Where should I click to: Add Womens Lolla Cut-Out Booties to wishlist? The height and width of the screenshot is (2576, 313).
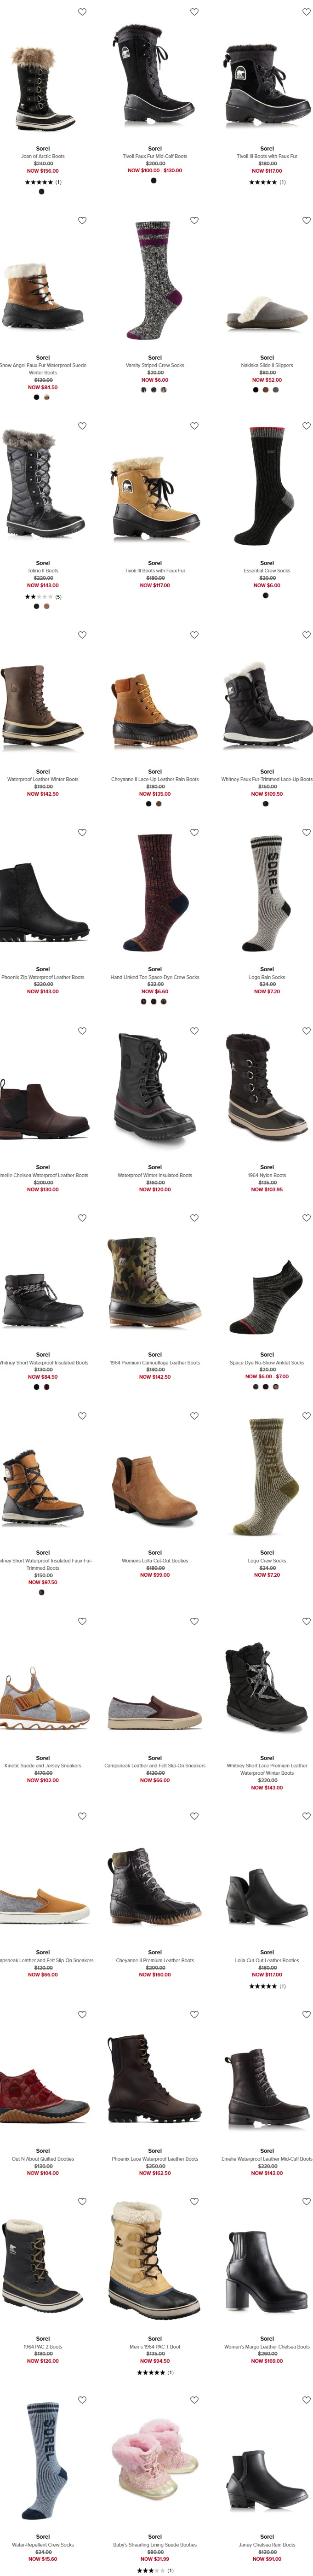pyautogui.click(x=194, y=1416)
